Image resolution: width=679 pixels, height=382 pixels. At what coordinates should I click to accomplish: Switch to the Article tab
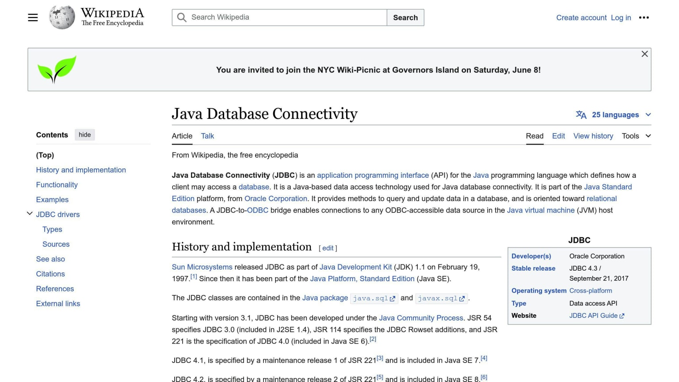tap(182, 136)
